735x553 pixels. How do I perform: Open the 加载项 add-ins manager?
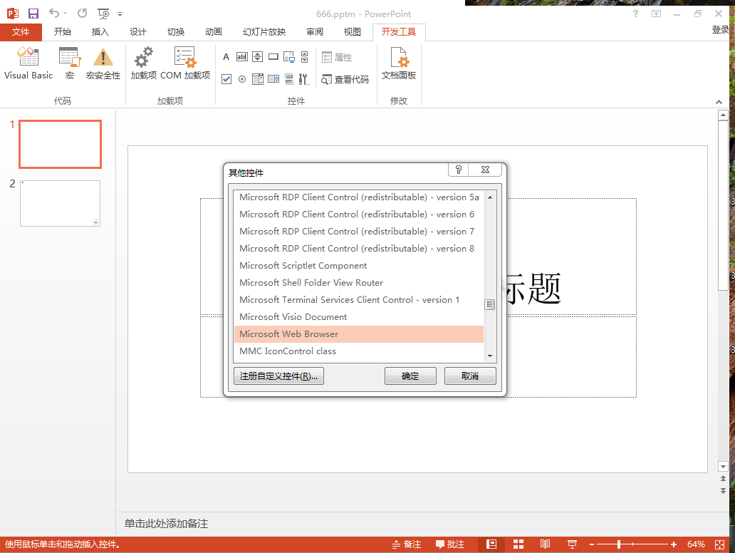[x=143, y=63]
